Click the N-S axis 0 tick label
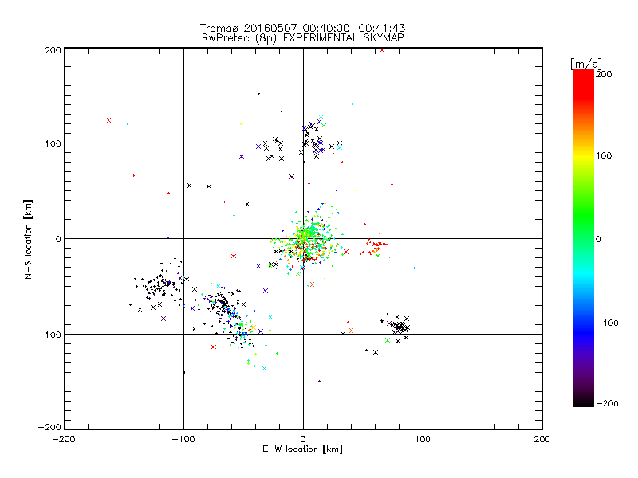 click(x=58, y=239)
